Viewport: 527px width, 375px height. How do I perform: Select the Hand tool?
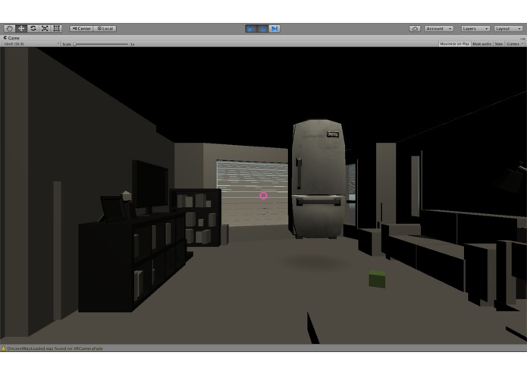point(9,29)
